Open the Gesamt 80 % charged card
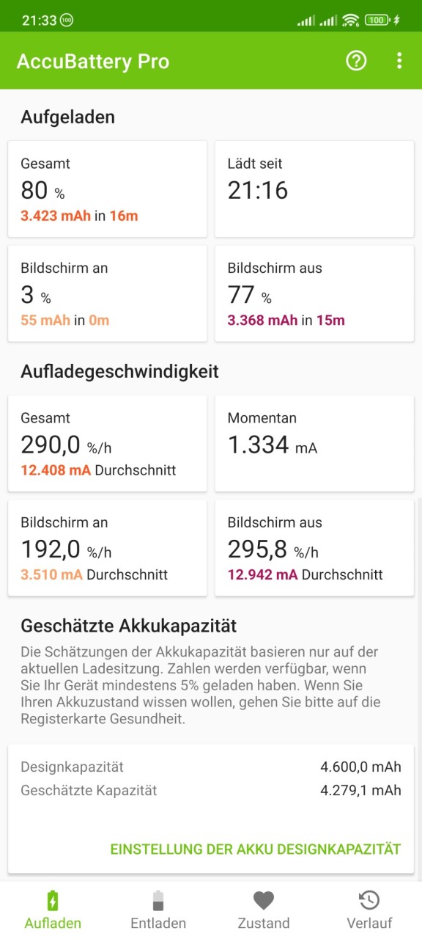Viewport: 422px width, 939px height. [x=108, y=189]
